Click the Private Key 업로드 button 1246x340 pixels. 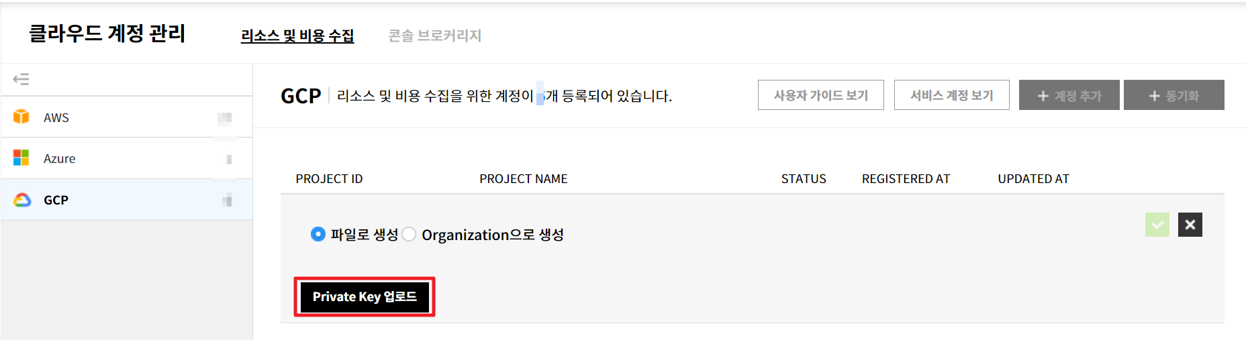[365, 296]
